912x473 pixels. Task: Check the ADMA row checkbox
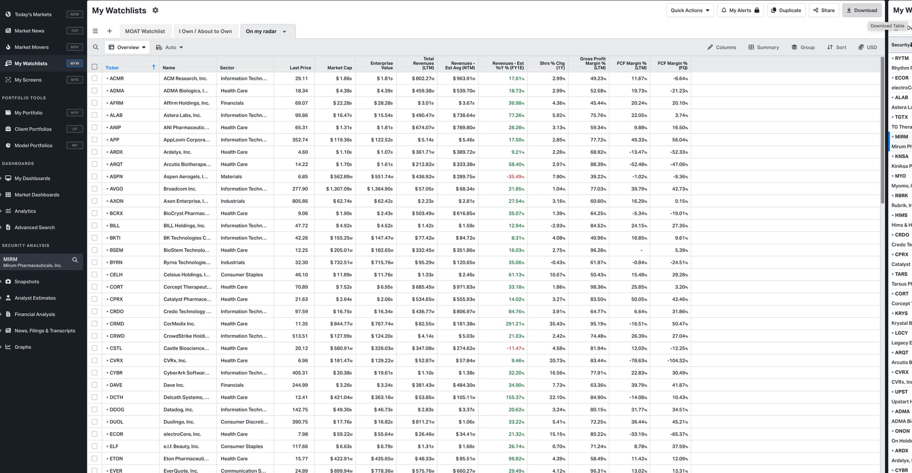click(95, 91)
